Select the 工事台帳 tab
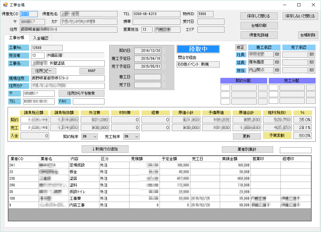321x232 pixels. pos(16,38)
